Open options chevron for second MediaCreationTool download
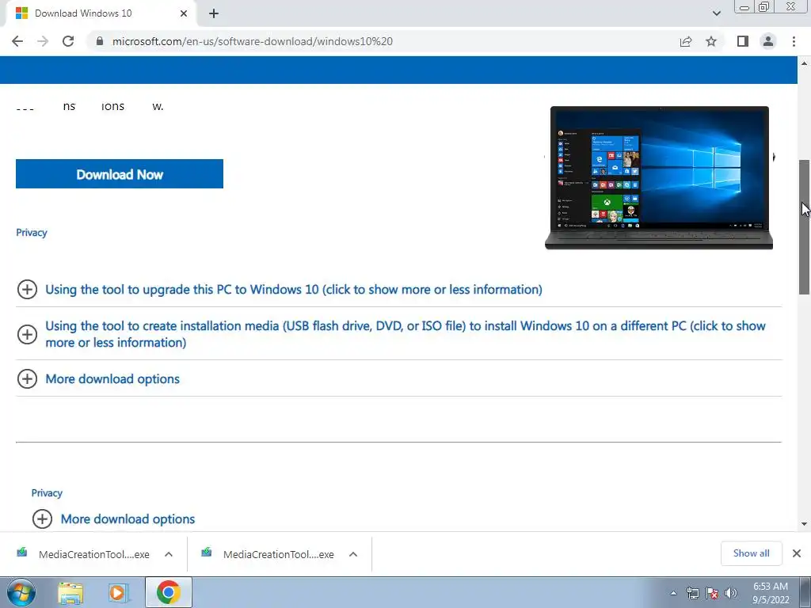 click(x=353, y=554)
